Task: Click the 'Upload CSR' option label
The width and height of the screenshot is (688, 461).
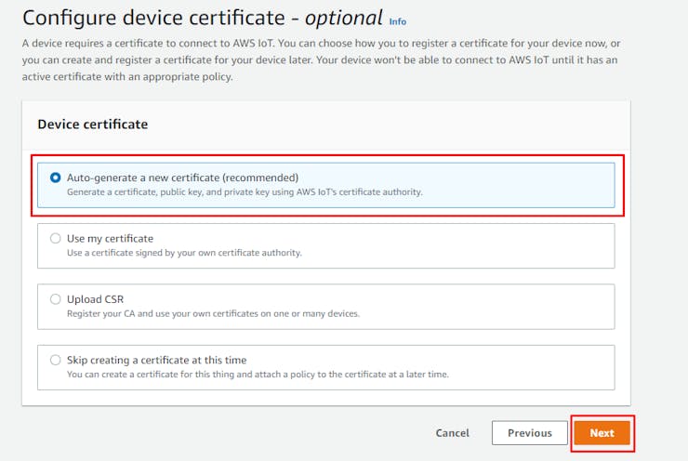Action: coord(95,299)
